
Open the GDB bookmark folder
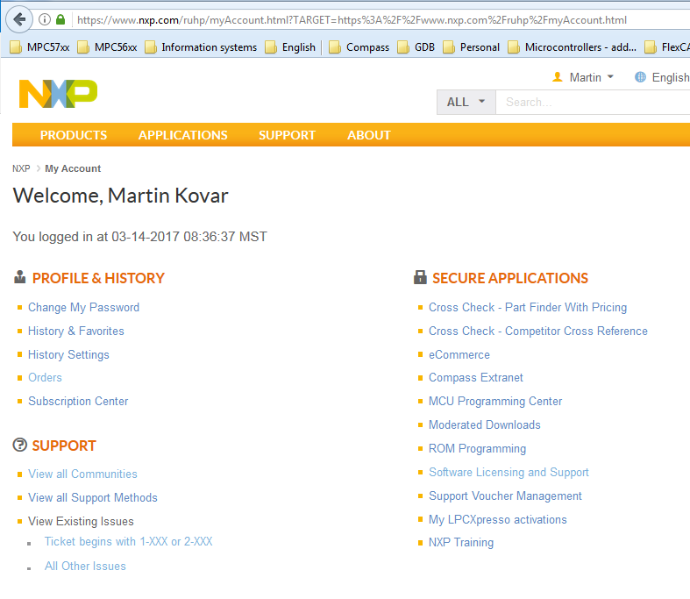(x=416, y=47)
